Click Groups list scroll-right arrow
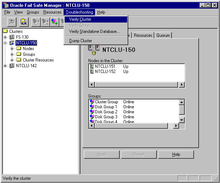Image resolution: width=220 pixels, height=183 pixels. click(176, 125)
